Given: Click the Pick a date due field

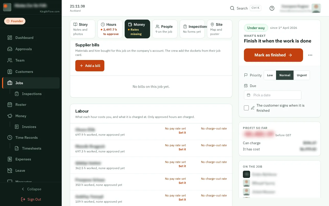Looking at the screenshot, I should [273, 95].
